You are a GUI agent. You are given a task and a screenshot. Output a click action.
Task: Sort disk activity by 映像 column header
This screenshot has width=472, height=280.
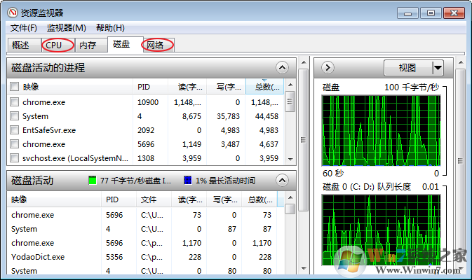click(x=54, y=199)
